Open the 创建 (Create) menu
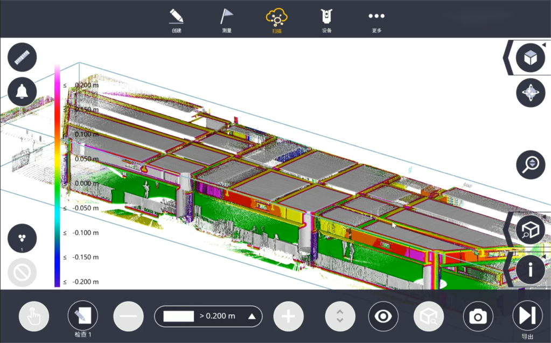This screenshot has height=343, width=551. coord(177,20)
